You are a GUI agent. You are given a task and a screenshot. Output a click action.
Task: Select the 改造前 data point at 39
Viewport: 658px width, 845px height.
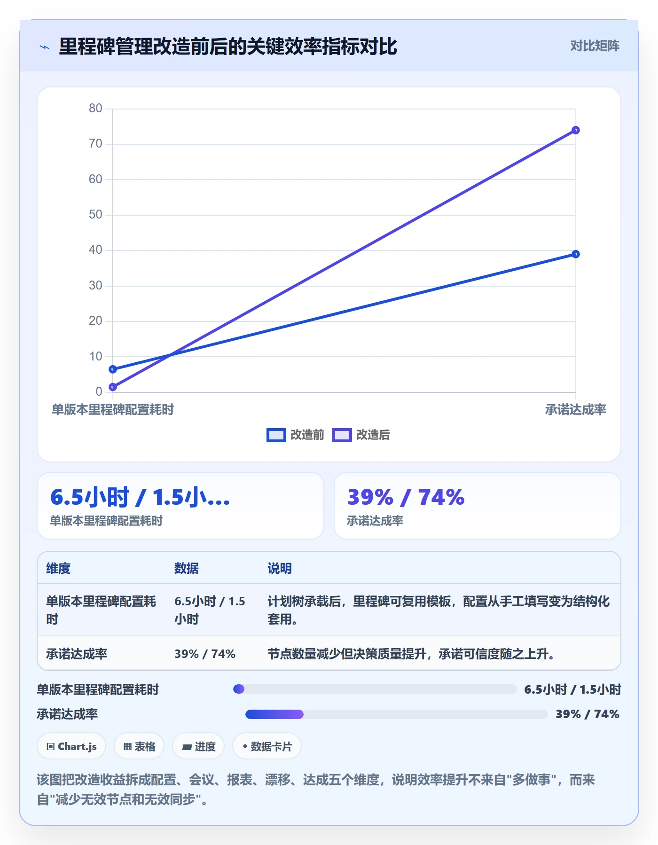[x=576, y=254]
